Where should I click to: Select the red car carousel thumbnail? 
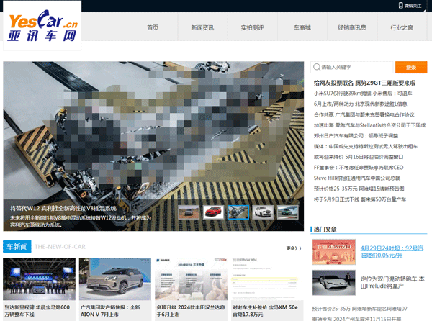(x=214, y=212)
